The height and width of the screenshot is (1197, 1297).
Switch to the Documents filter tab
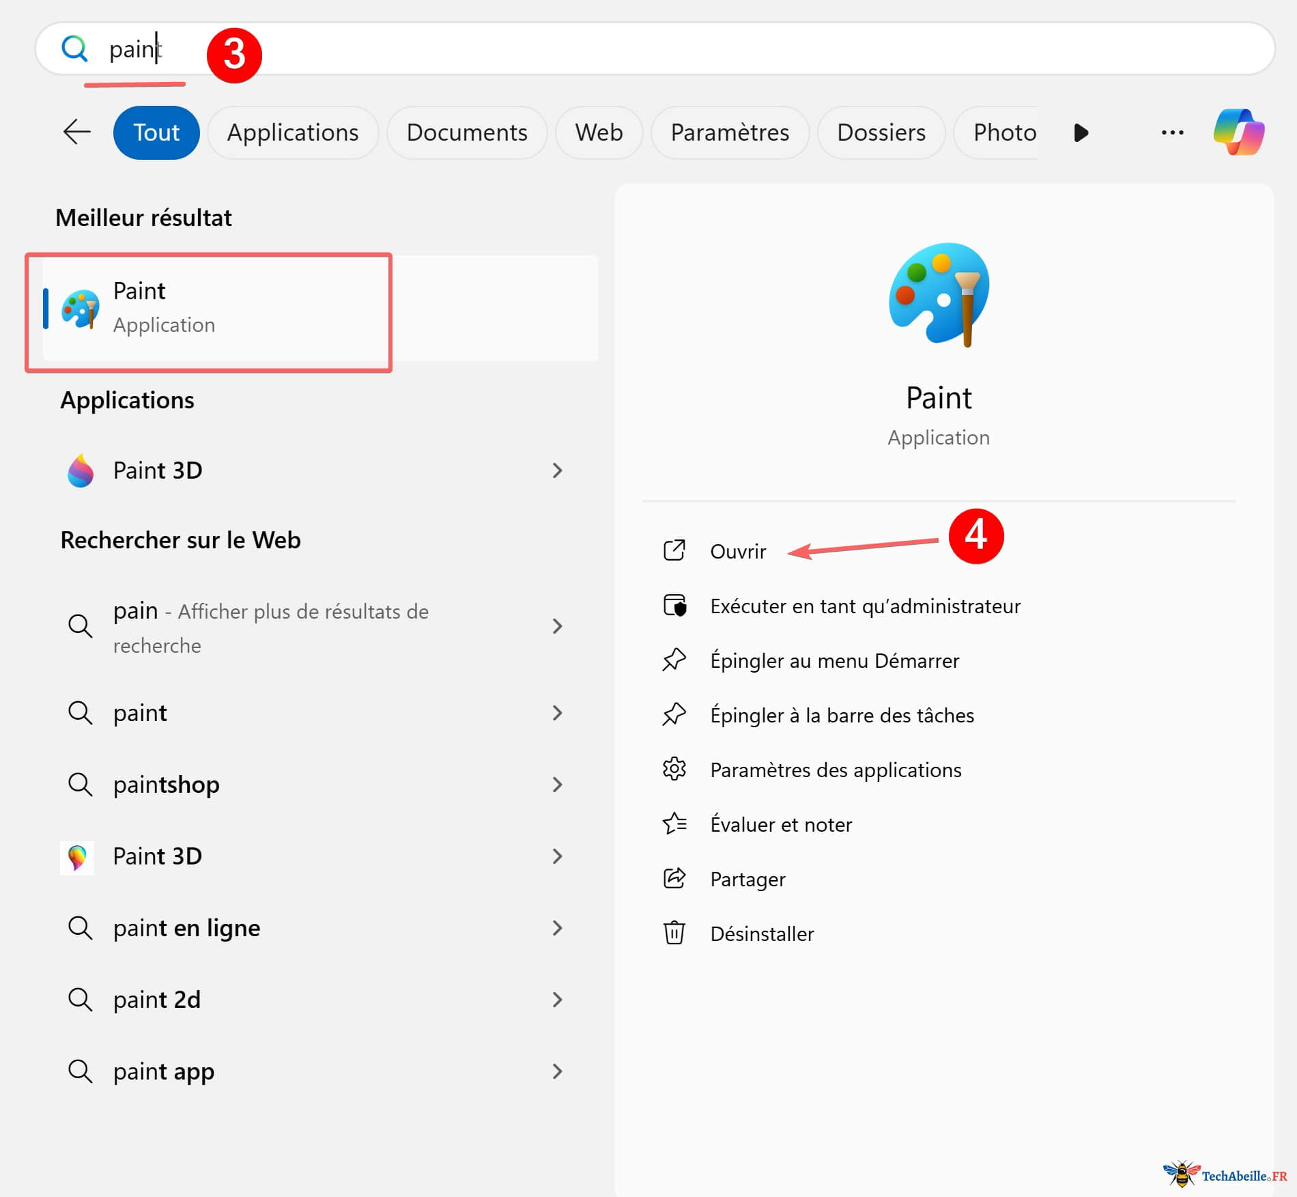click(467, 132)
